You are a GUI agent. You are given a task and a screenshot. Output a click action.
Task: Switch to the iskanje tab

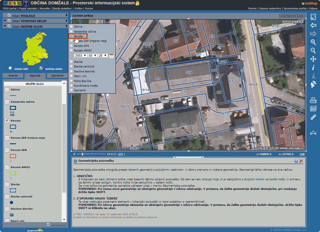(x=13, y=76)
